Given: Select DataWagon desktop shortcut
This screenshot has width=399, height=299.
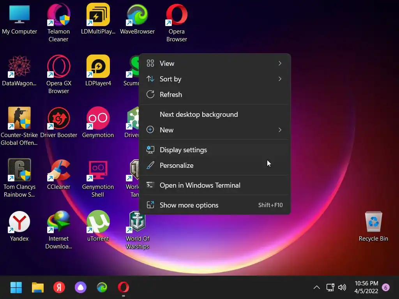Looking at the screenshot, I should 19,71.
